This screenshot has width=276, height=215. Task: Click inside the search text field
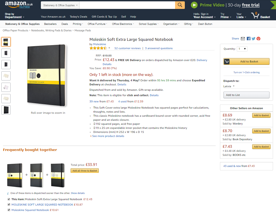(127, 5)
